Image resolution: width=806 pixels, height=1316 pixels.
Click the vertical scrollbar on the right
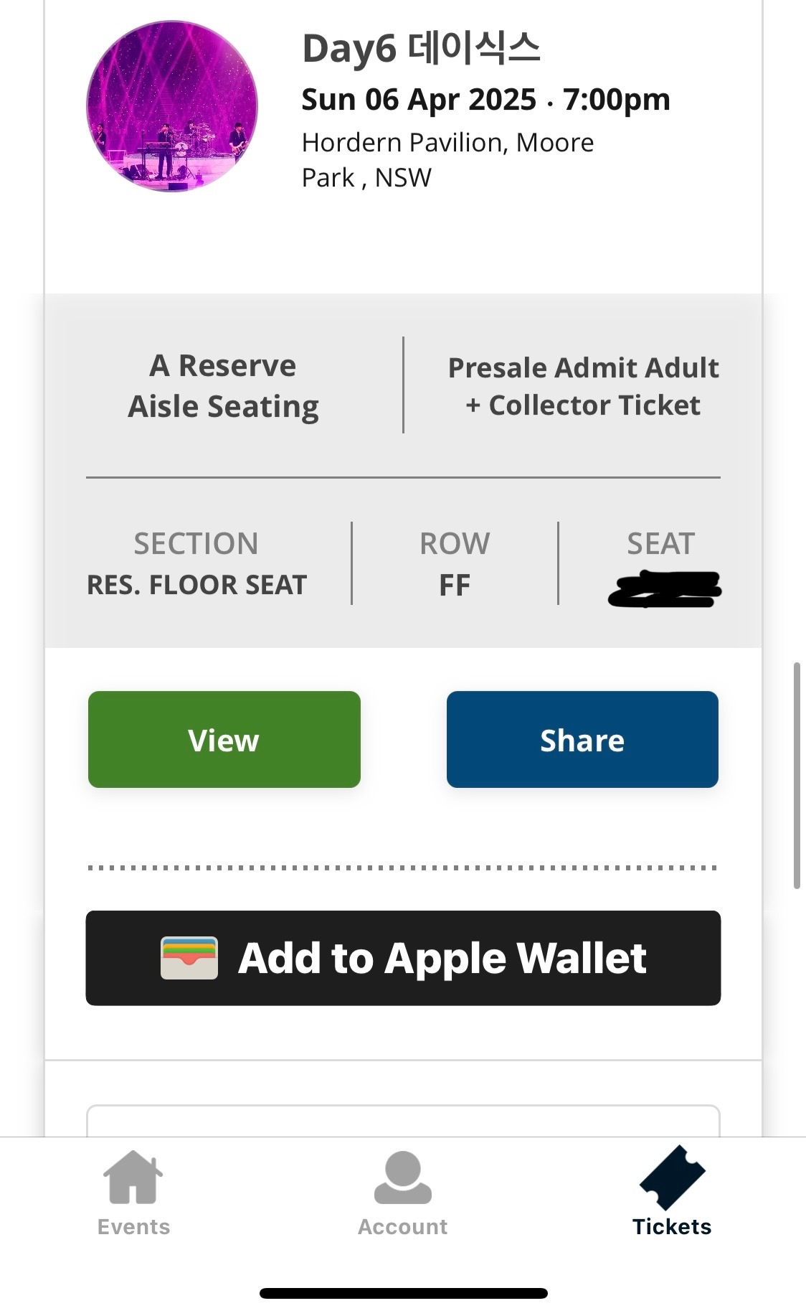(x=797, y=775)
